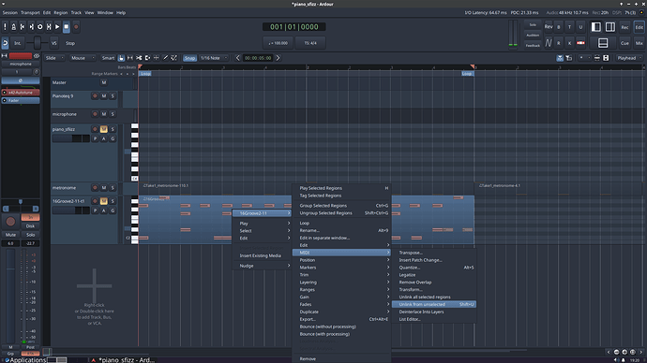Expand the Layering submenu
This screenshot has height=363, width=647.
341,283
